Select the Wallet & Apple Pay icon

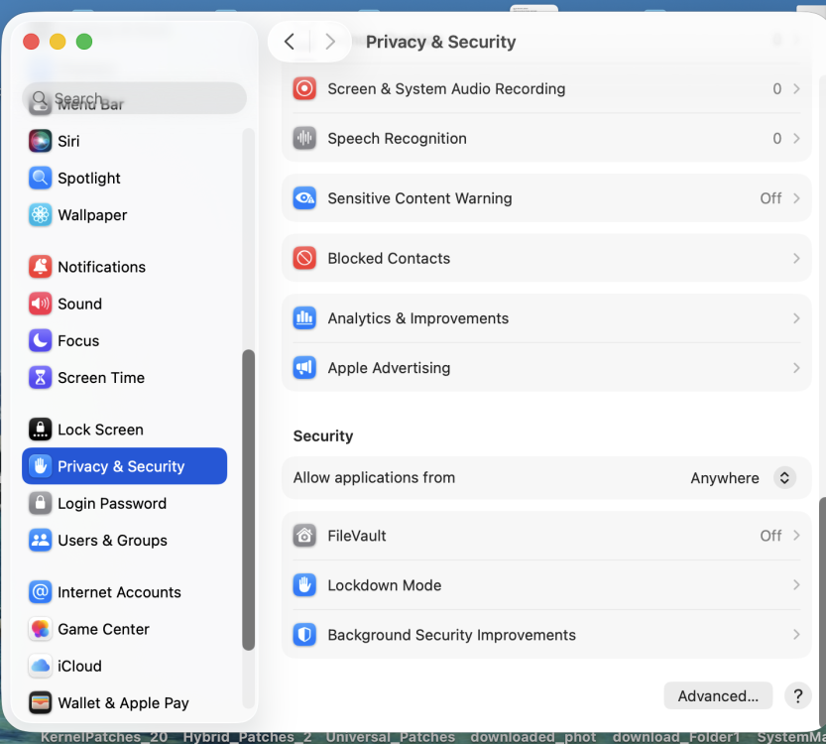40,702
